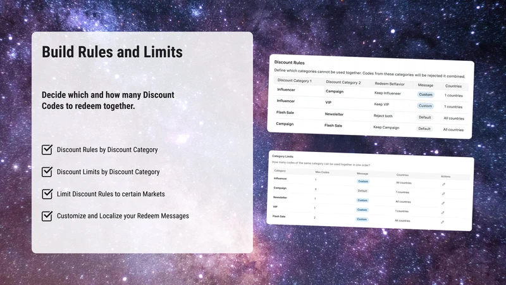This screenshot has width=506, height=285.
Task: Click 'All countries' in Reject both rule row
Action: coord(454,118)
